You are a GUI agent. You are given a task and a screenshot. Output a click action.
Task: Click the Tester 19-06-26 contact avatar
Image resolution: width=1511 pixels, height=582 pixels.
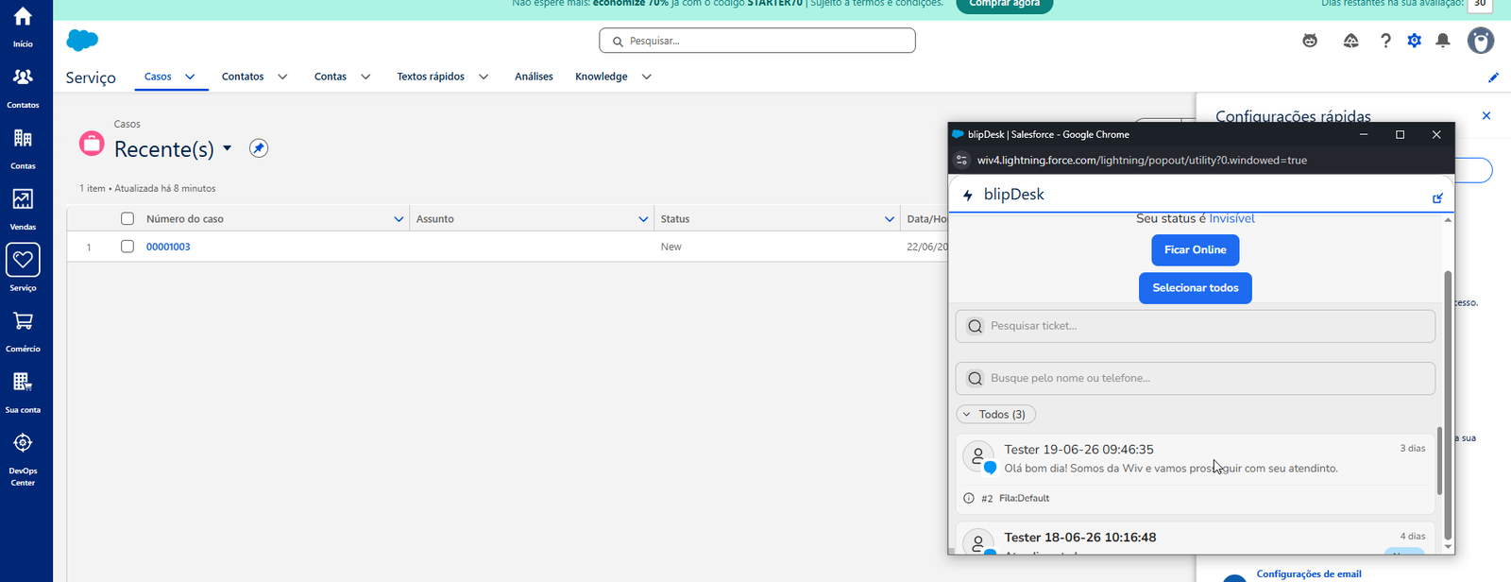click(978, 456)
